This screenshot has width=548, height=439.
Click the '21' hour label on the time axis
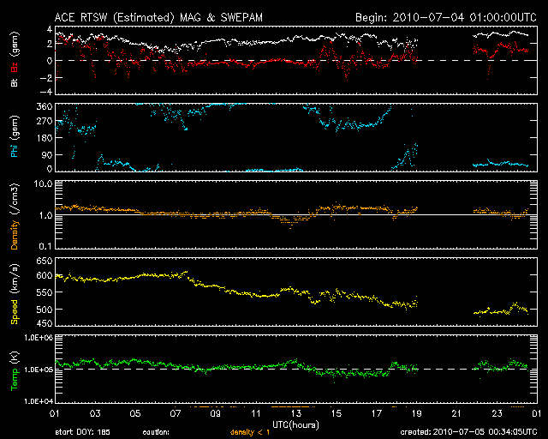(456, 414)
